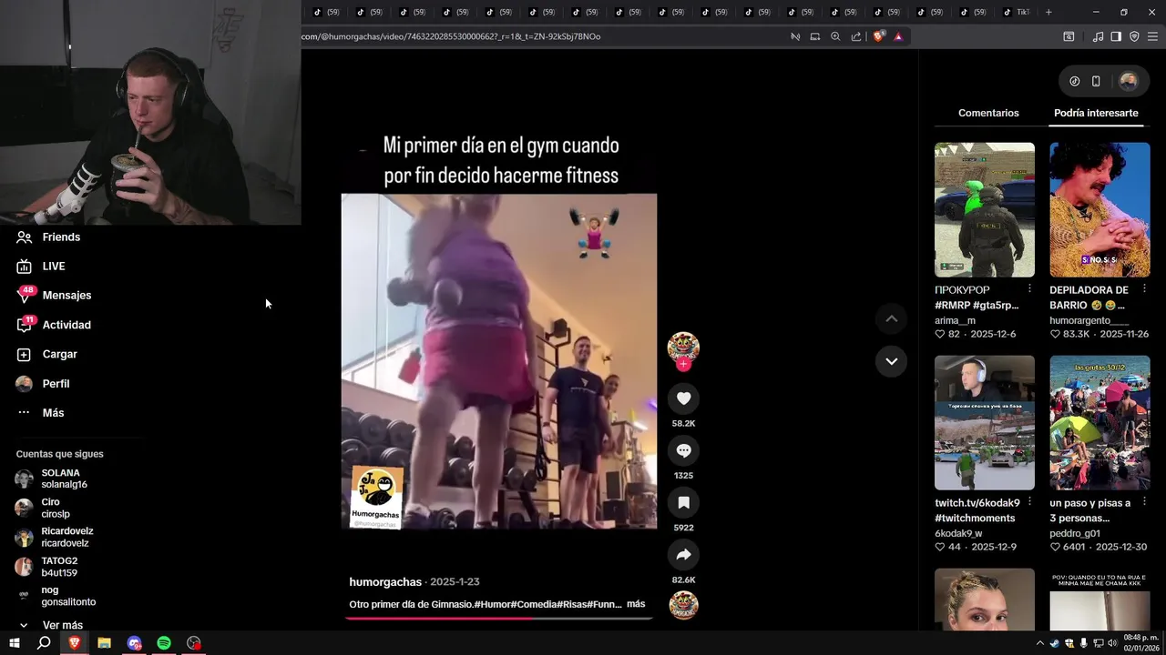Open the LIVE icon in the sidebar

24,266
